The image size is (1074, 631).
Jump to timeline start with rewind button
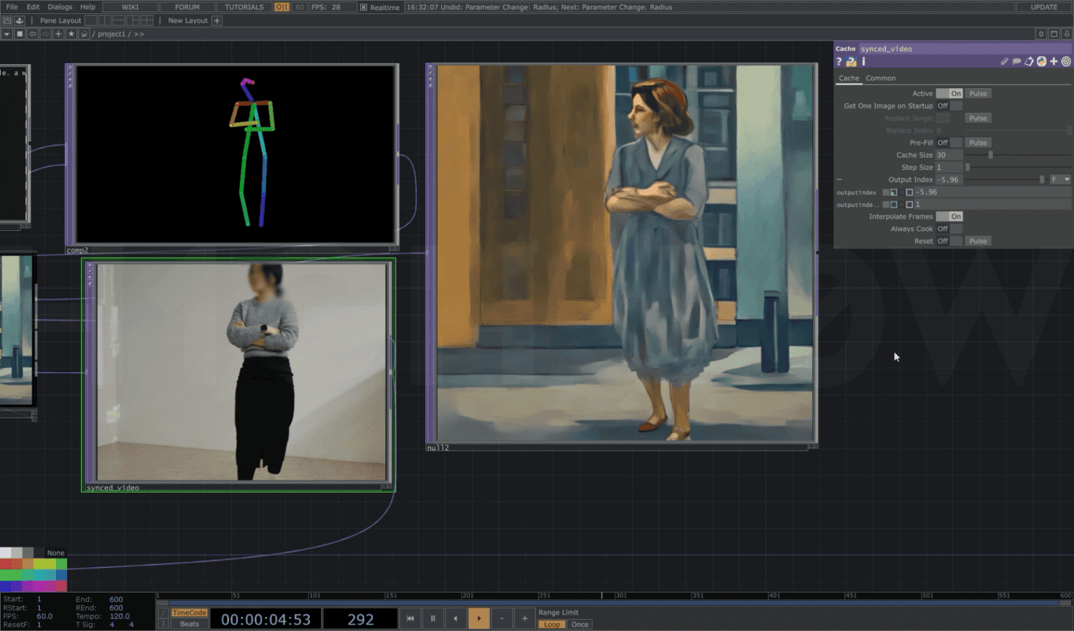[x=410, y=618]
